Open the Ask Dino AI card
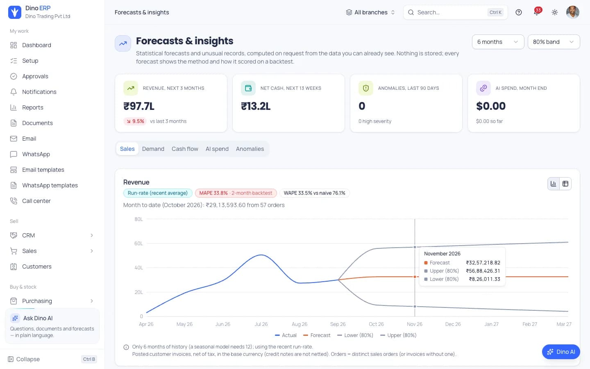The height and width of the screenshot is (369, 590). pos(52,326)
